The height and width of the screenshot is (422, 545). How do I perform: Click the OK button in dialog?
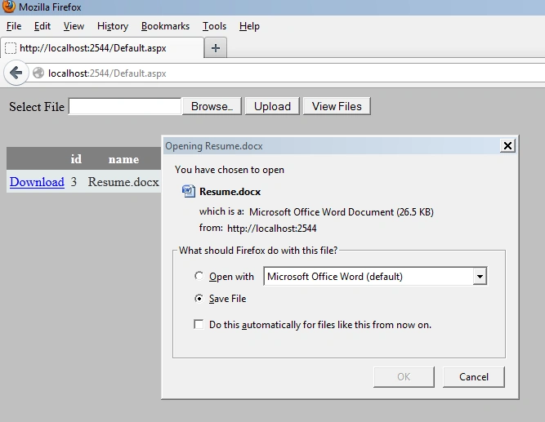point(404,377)
